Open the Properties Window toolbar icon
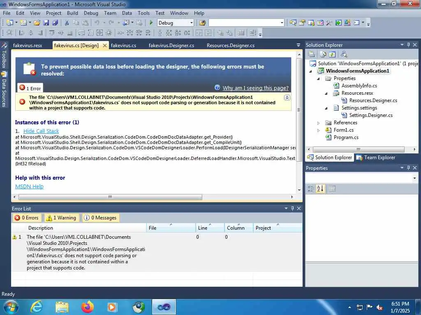Viewport: 421px width, 315px height. coord(302,23)
